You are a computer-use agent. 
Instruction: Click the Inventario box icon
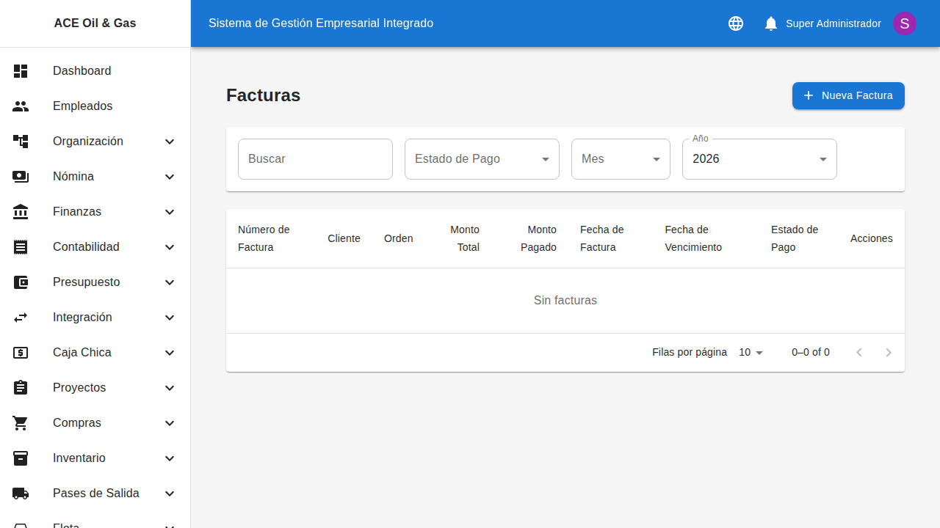(x=21, y=458)
